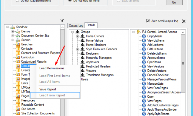Click the Translation Managers group icon
The width and height of the screenshot is (193, 116).
click(x=82, y=75)
